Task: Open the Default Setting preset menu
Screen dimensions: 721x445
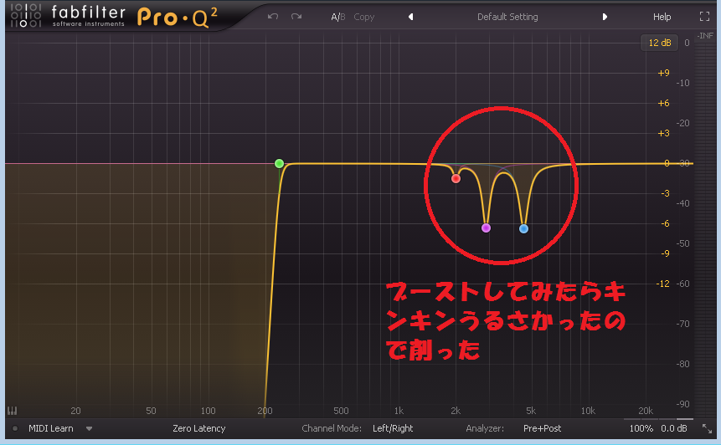Action: pos(507,17)
